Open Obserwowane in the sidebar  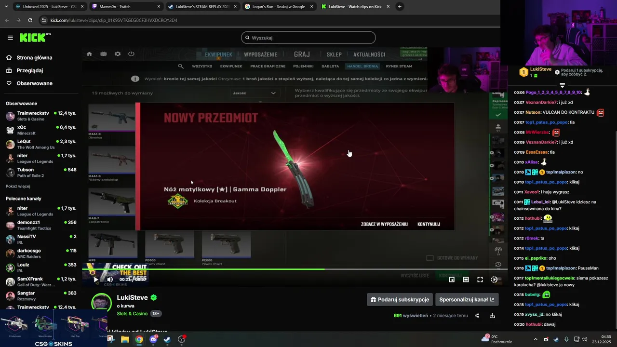point(34,83)
